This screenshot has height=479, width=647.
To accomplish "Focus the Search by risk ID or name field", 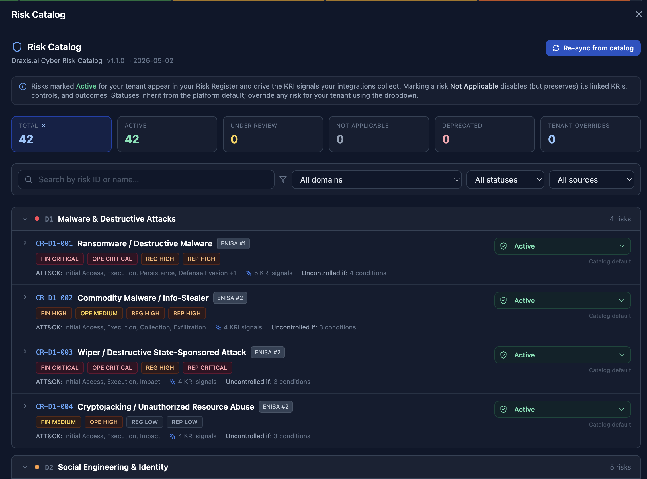I will [146, 179].
